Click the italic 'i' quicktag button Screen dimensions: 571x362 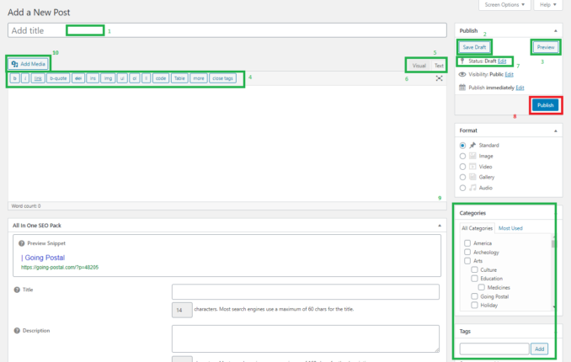25,78
